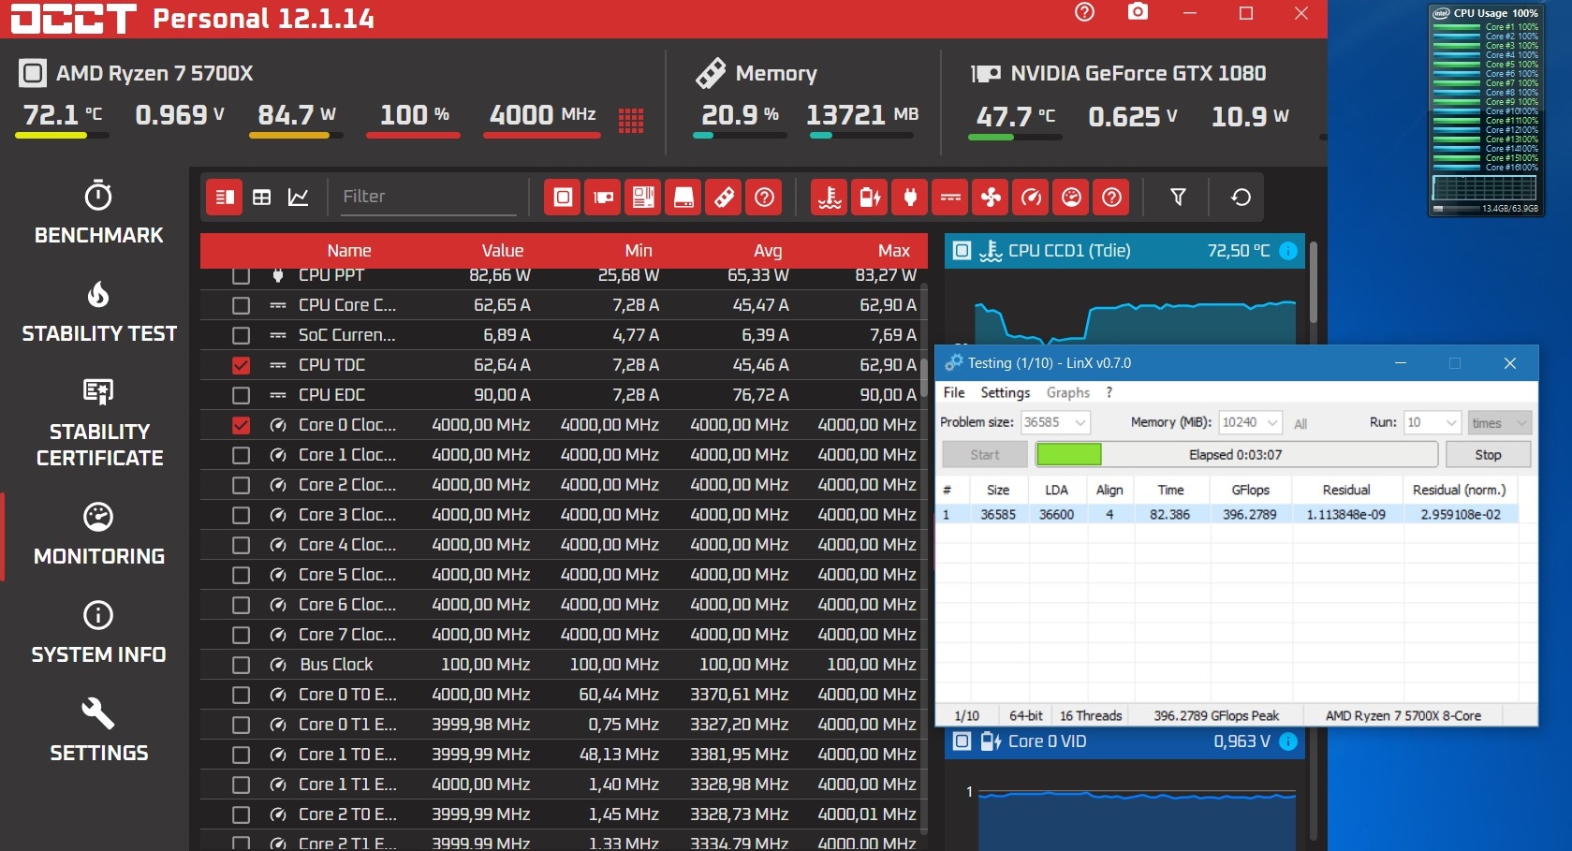Switch to the table view mode
The height and width of the screenshot is (851, 1572).
(x=262, y=197)
